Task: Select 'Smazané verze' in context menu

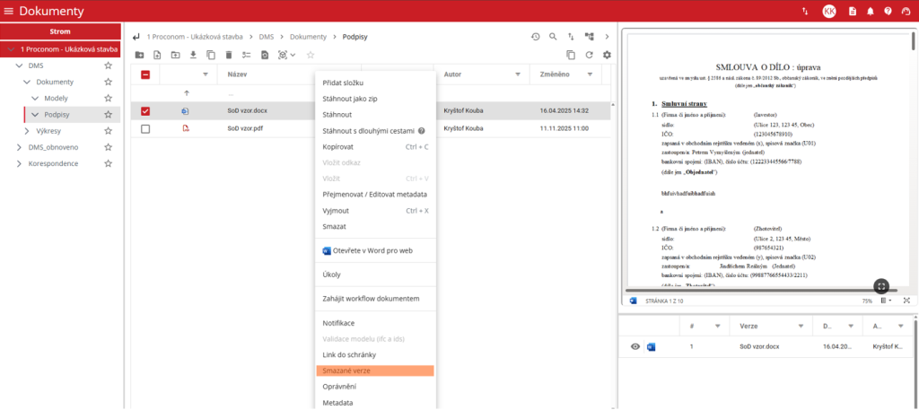Action: click(x=375, y=371)
